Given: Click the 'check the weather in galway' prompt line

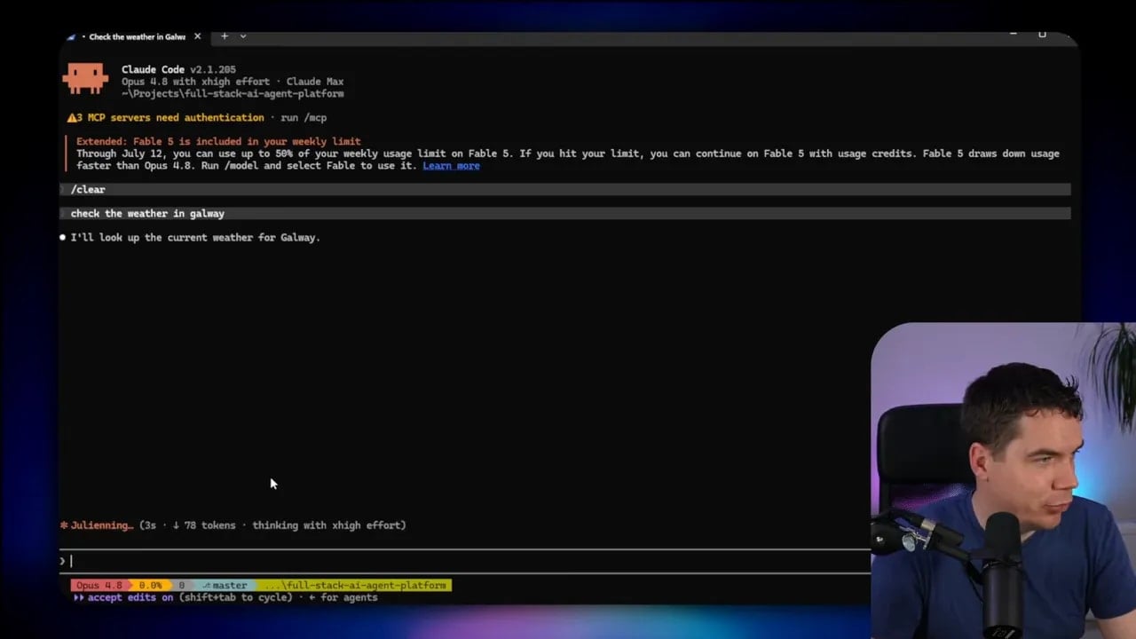Looking at the screenshot, I should [564, 213].
